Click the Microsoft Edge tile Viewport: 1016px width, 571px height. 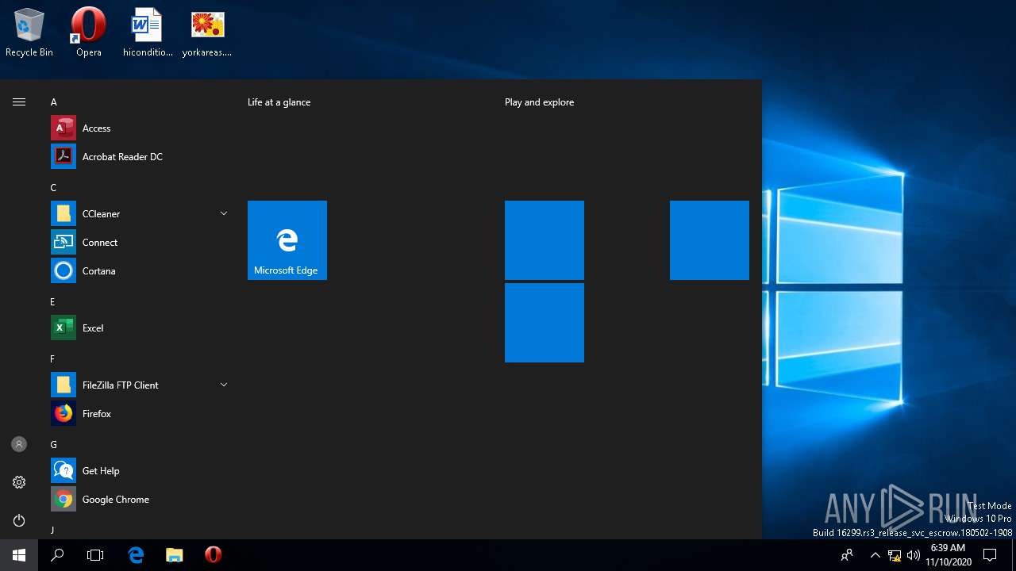[x=287, y=240]
